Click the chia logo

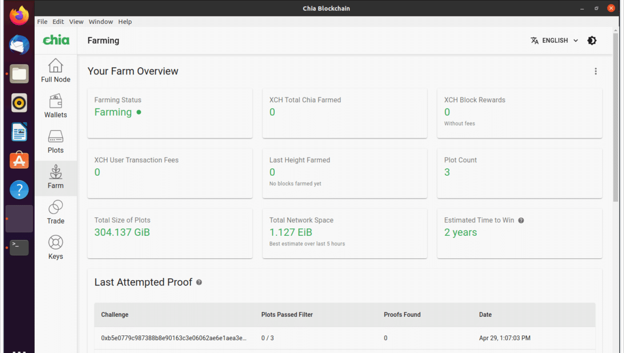pyautogui.click(x=56, y=40)
